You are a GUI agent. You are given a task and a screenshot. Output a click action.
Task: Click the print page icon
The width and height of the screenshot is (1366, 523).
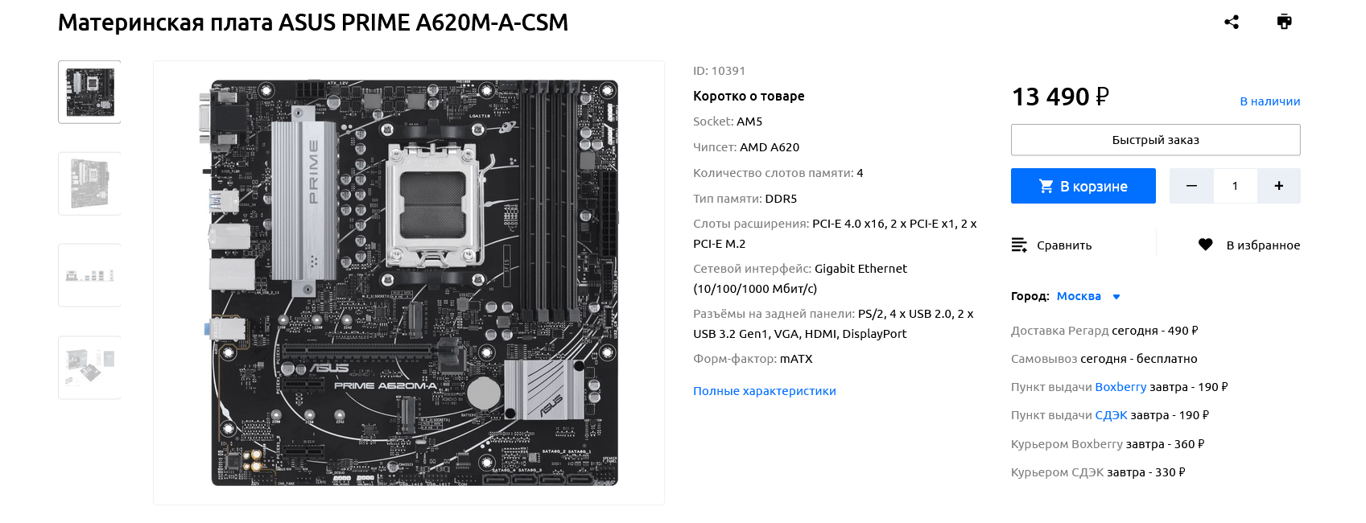(1285, 22)
